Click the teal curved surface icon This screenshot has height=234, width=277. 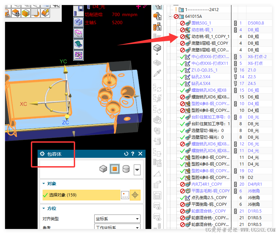pyautogui.click(x=78, y=44)
